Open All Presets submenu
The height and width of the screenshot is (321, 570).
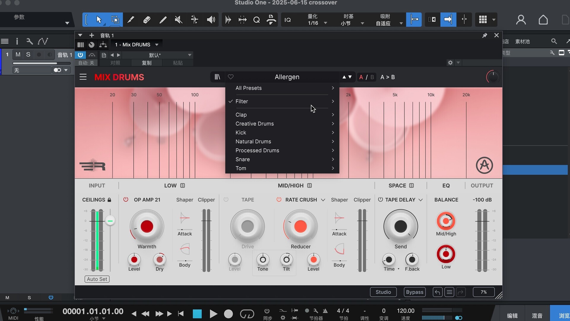click(x=282, y=88)
